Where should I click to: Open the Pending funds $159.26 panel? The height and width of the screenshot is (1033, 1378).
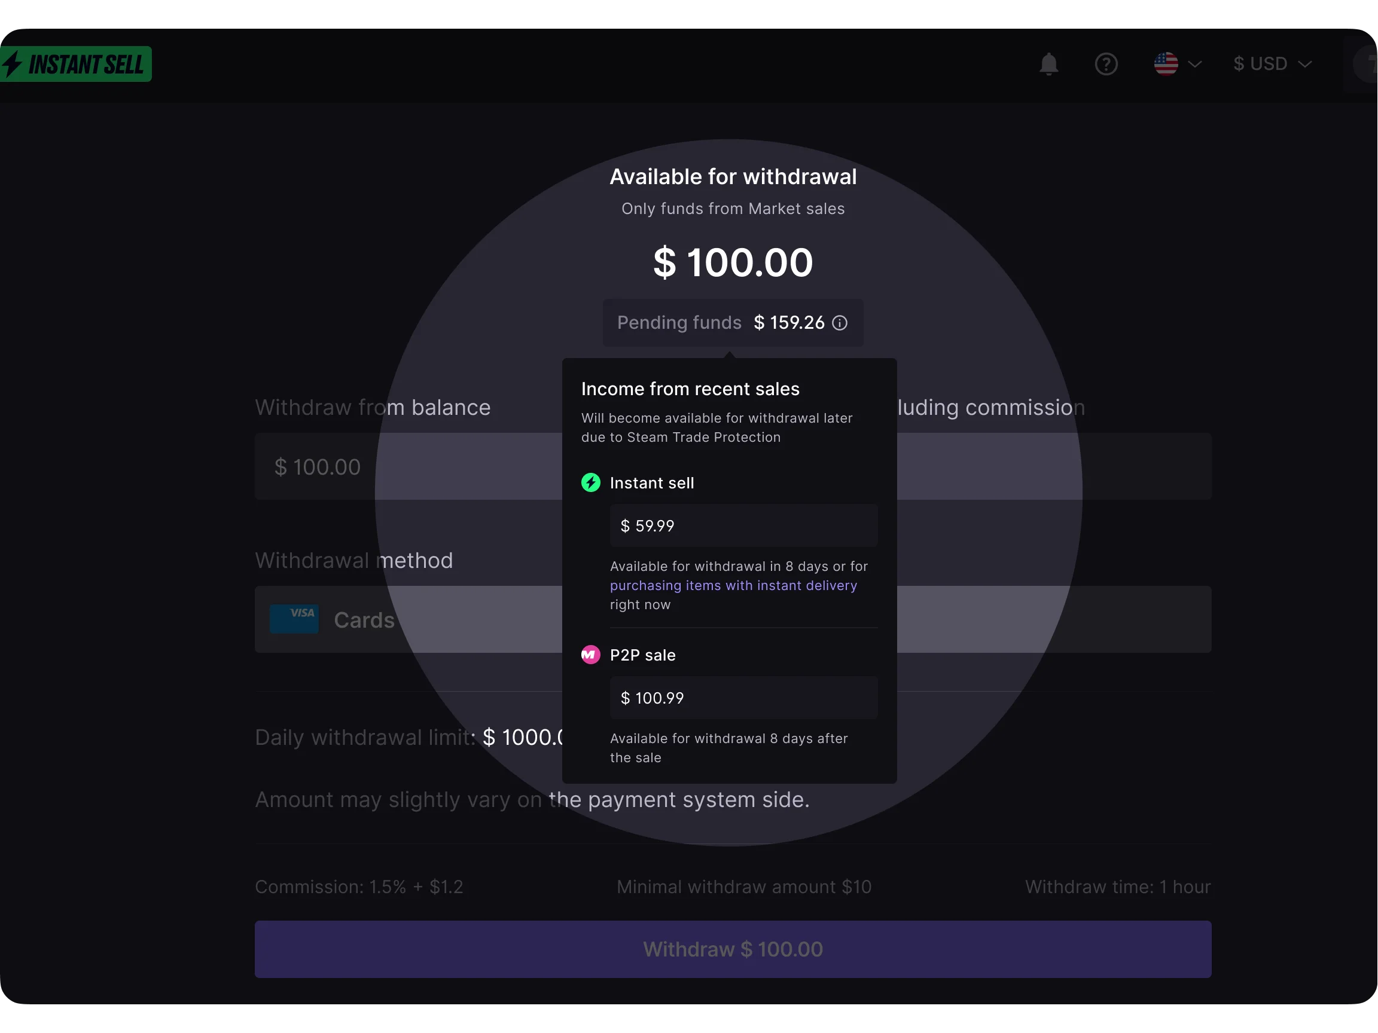click(733, 323)
